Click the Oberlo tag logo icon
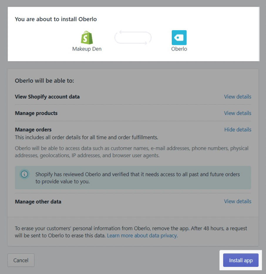Viewport: 266px width, 274px height. point(179,38)
